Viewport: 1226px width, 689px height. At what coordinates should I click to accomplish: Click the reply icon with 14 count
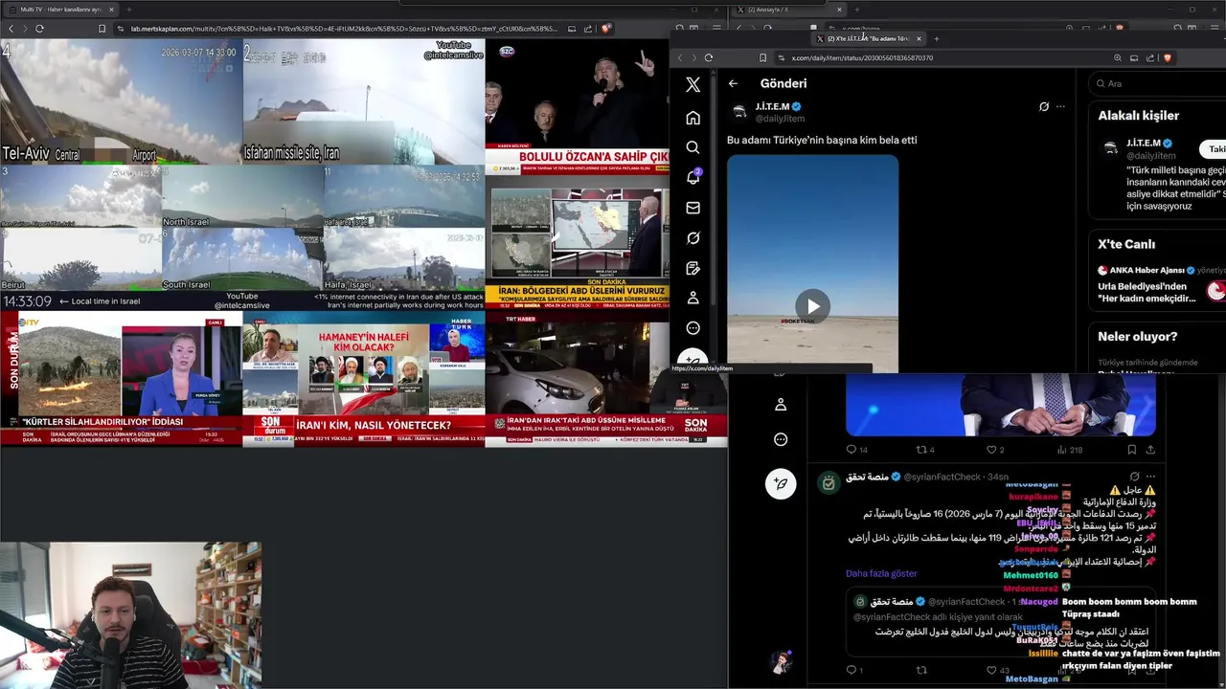pyautogui.click(x=851, y=450)
